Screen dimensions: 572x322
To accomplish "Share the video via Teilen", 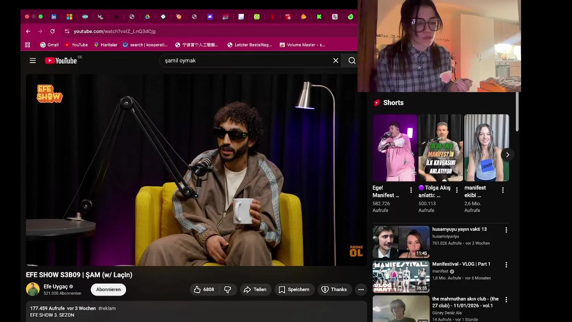I will tap(255, 289).
